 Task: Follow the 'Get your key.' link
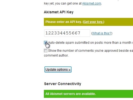click(93, 22)
